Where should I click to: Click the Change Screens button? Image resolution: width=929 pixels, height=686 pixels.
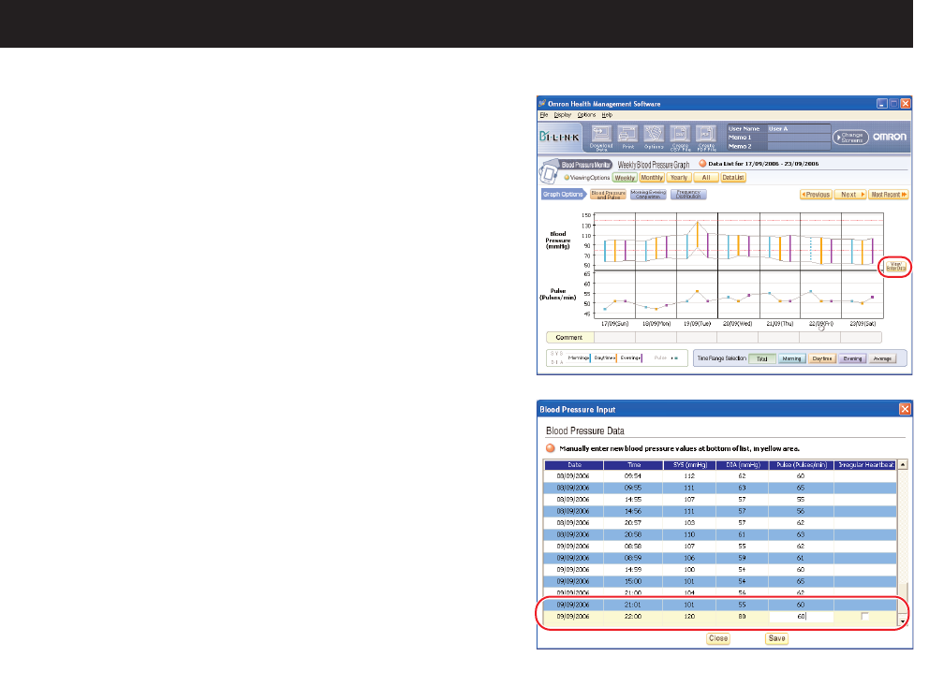[850, 138]
